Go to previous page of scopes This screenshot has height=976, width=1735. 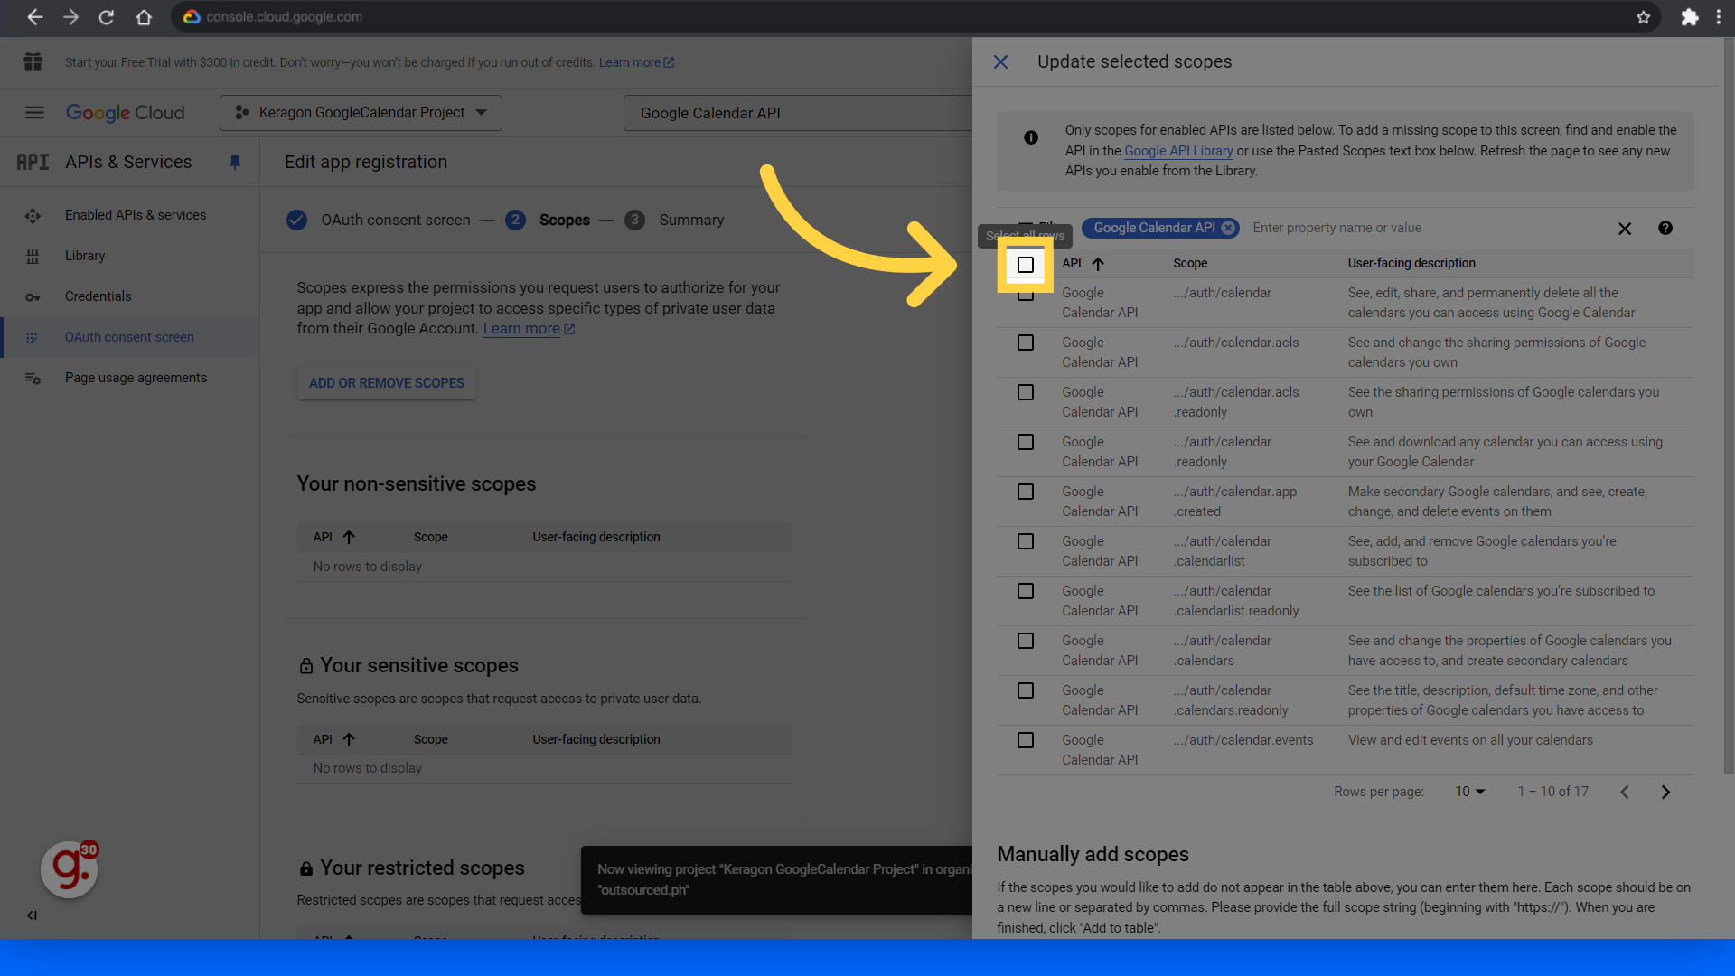coord(1625,792)
